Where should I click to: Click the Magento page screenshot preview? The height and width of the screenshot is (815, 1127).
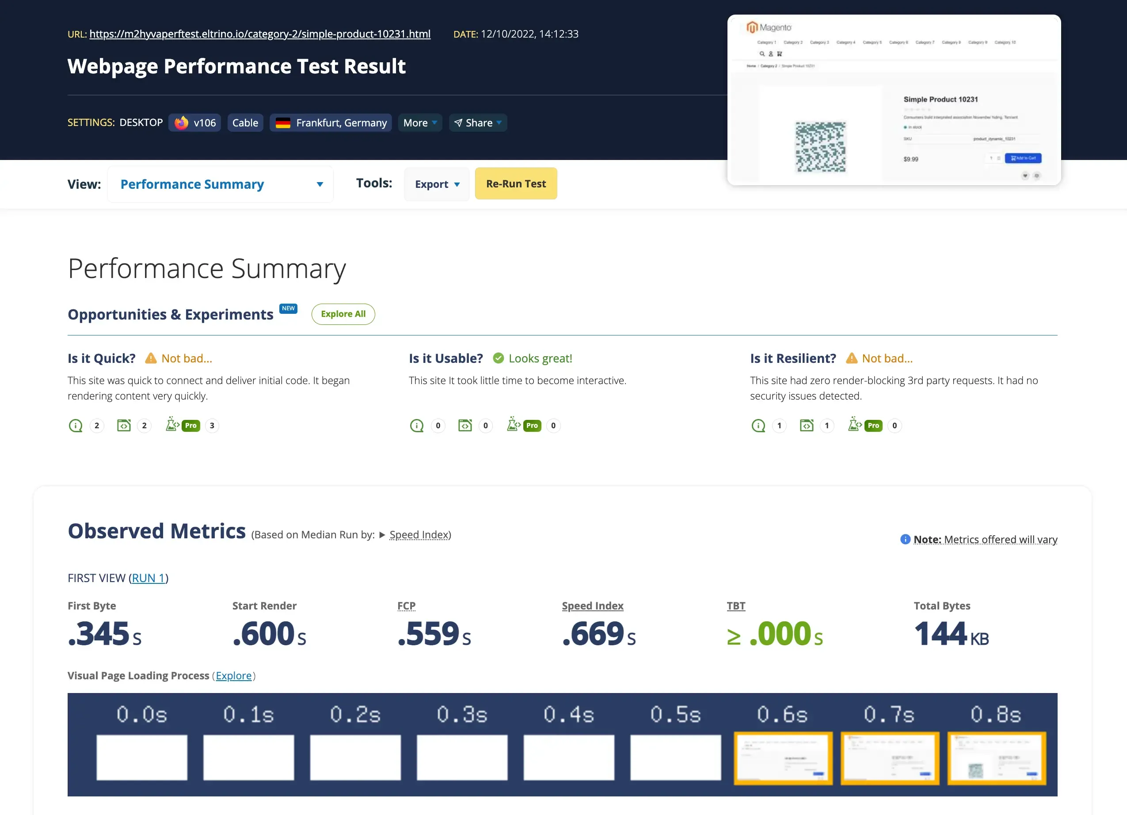[894, 100]
